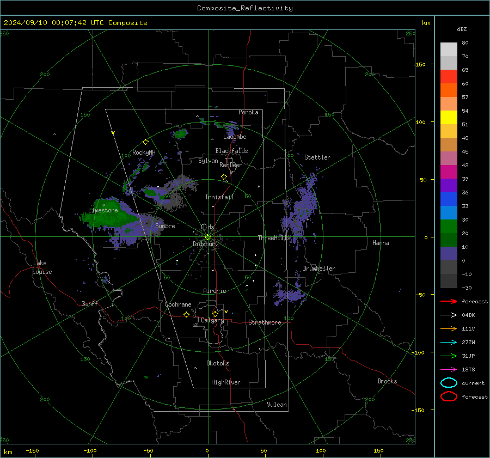Viewport: 490px width, 458px height.
Task: Click the '04DK' legend text
Action: click(x=468, y=315)
